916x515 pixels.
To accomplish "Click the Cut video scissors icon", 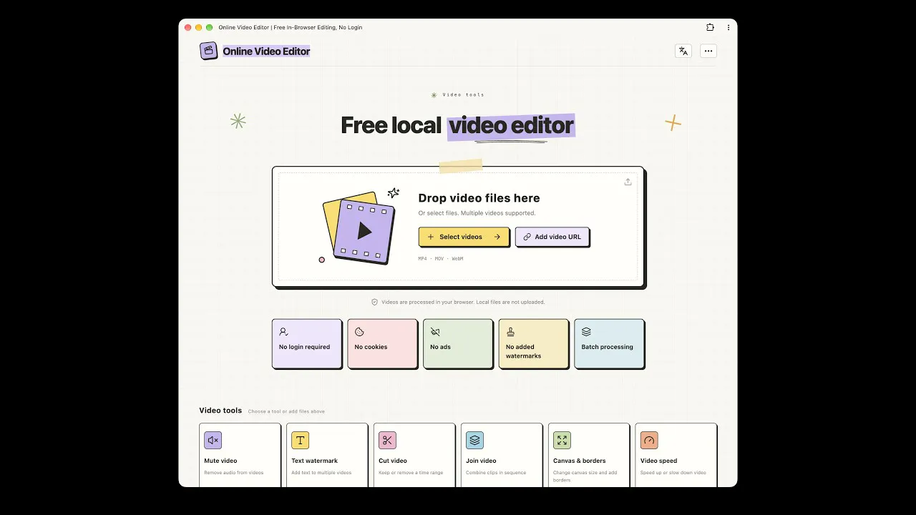I will point(387,440).
